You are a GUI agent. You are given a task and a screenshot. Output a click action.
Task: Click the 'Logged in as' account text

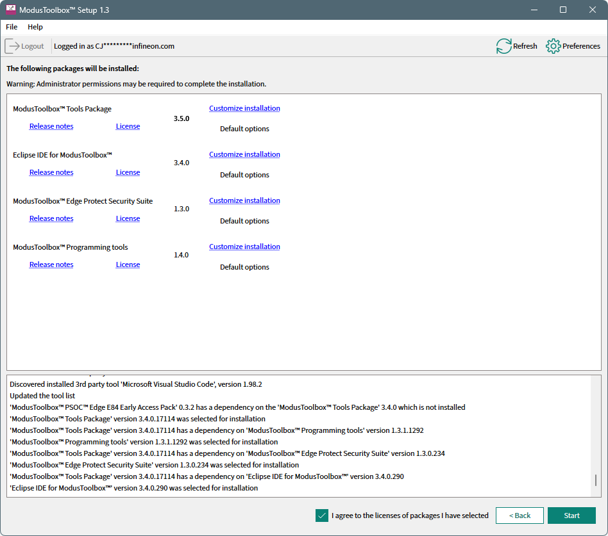tap(114, 46)
